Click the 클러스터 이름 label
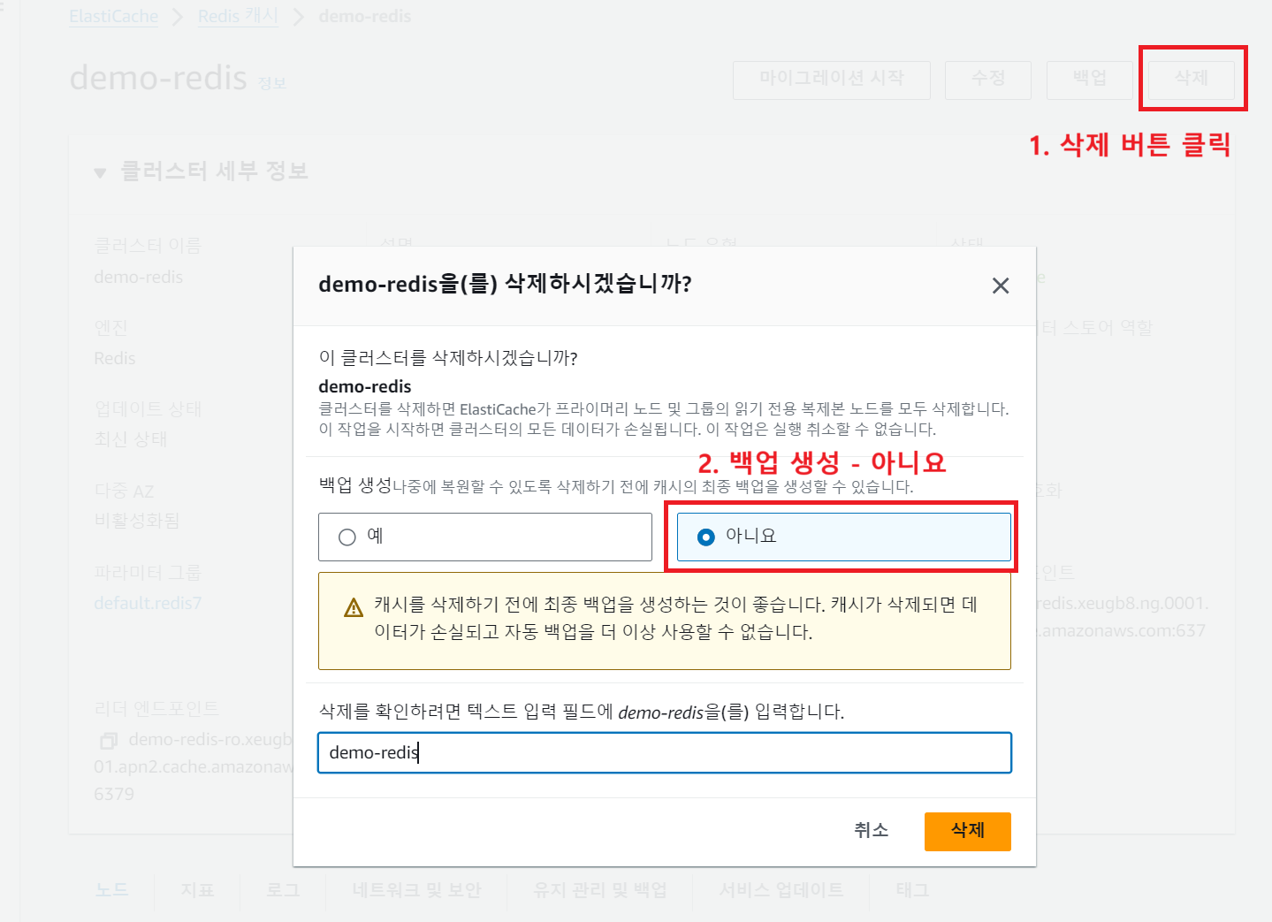The height and width of the screenshot is (922, 1272). tap(148, 246)
